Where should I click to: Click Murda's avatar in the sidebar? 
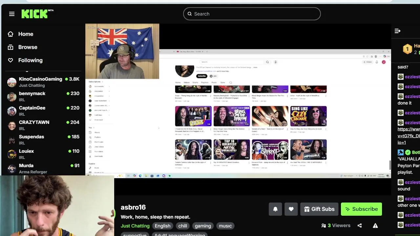(x=12, y=168)
